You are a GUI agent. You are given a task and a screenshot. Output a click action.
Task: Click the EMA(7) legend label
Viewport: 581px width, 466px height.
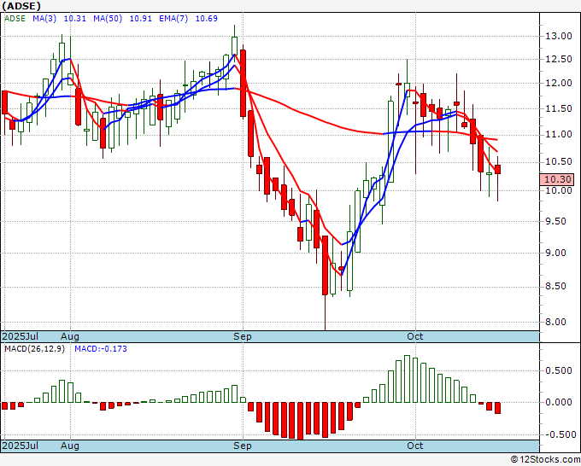[173, 19]
